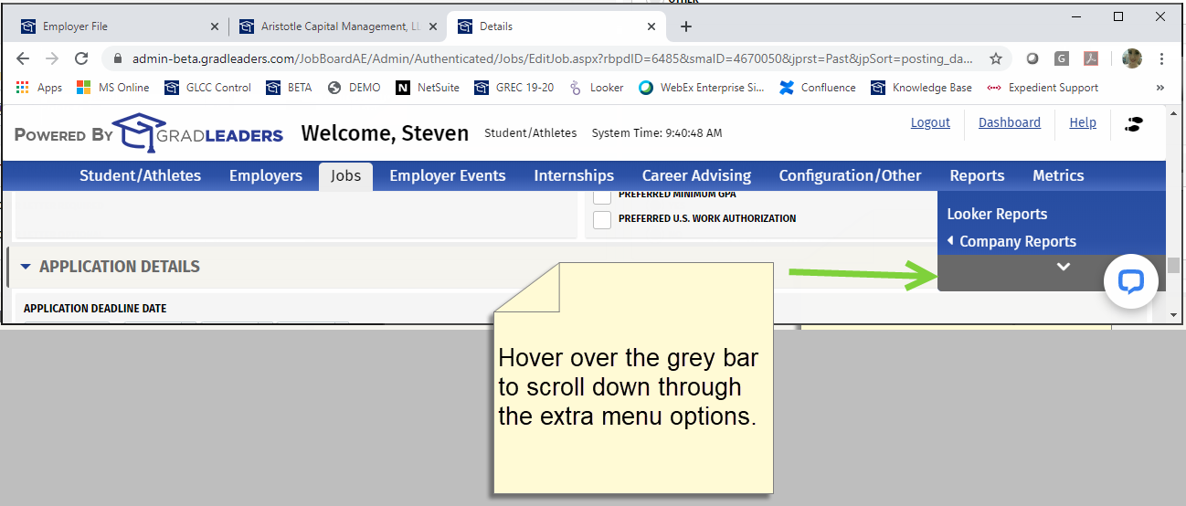The width and height of the screenshot is (1186, 506).
Task: Open the BETA bookmark
Action: (x=289, y=88)
